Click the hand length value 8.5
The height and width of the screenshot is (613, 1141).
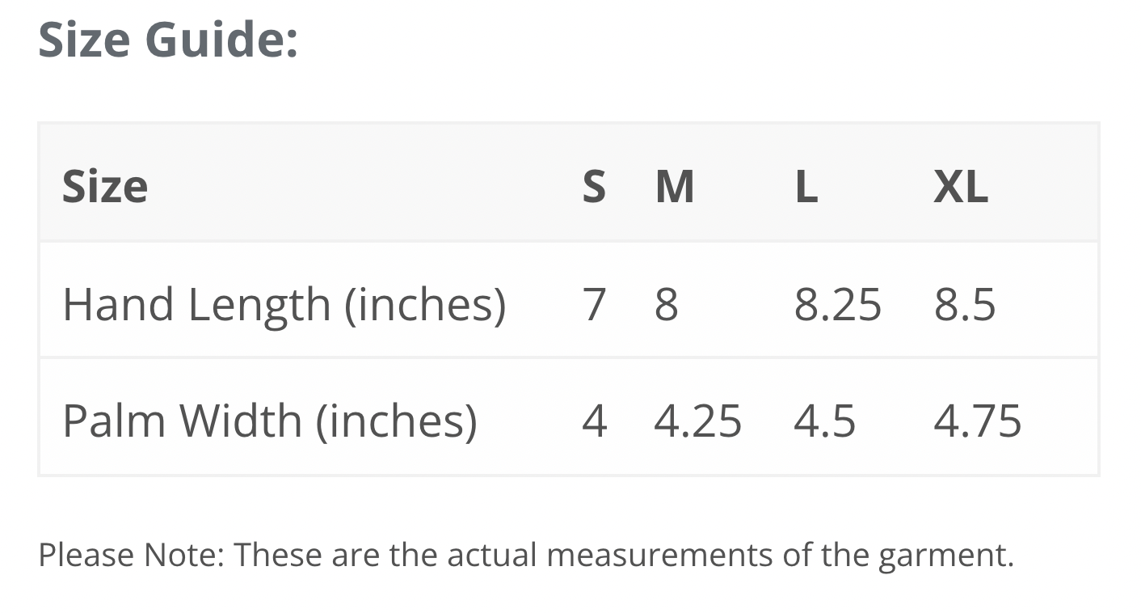click(x=965, y=305)
